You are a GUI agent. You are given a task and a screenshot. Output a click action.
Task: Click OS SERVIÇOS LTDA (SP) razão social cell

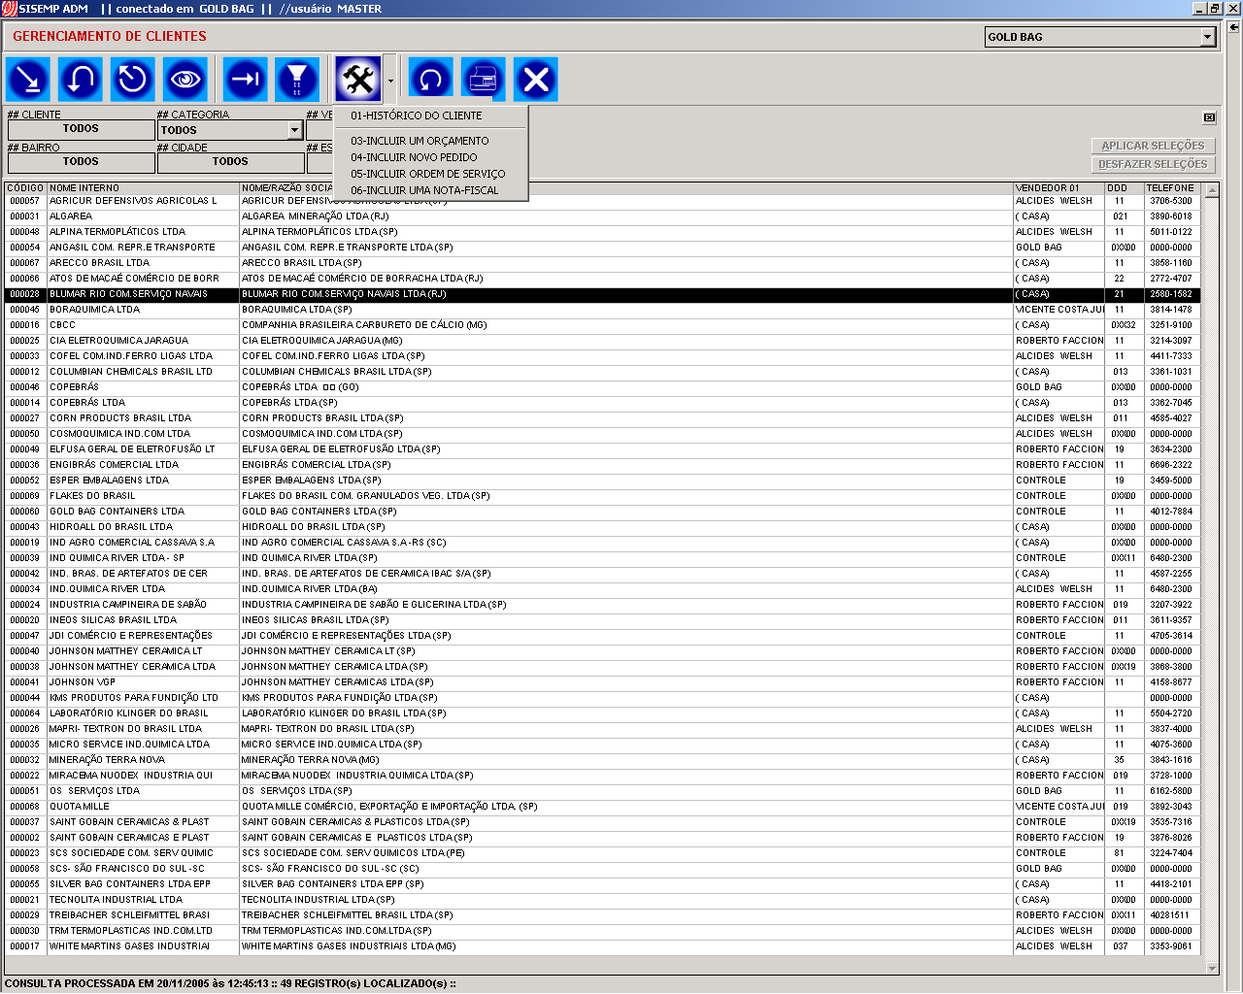click(x=625, y=791)
